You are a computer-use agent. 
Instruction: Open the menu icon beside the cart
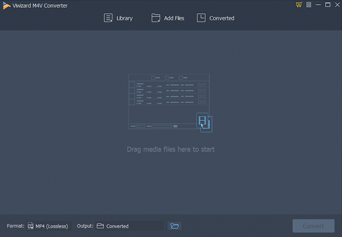pos(309,5)
